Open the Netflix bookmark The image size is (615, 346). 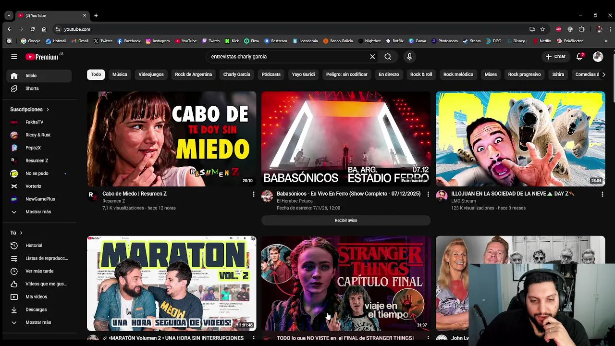click(x=542, y=41)
